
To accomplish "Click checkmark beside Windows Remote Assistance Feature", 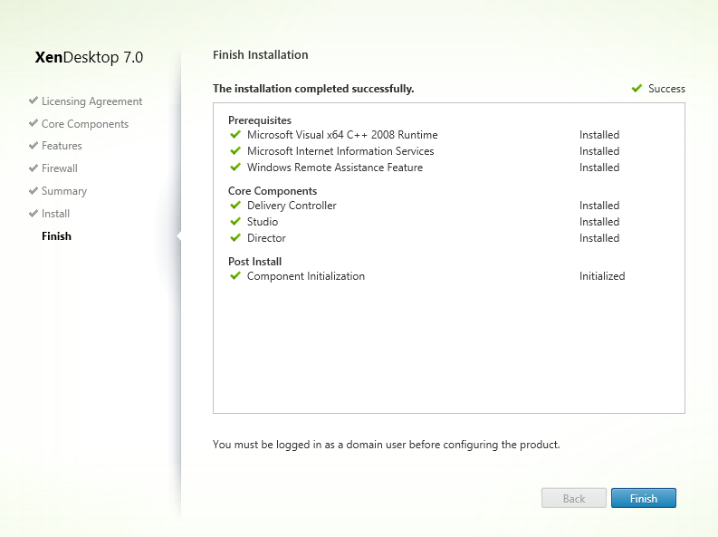I will pyautogui.click(x=235, y=168).
